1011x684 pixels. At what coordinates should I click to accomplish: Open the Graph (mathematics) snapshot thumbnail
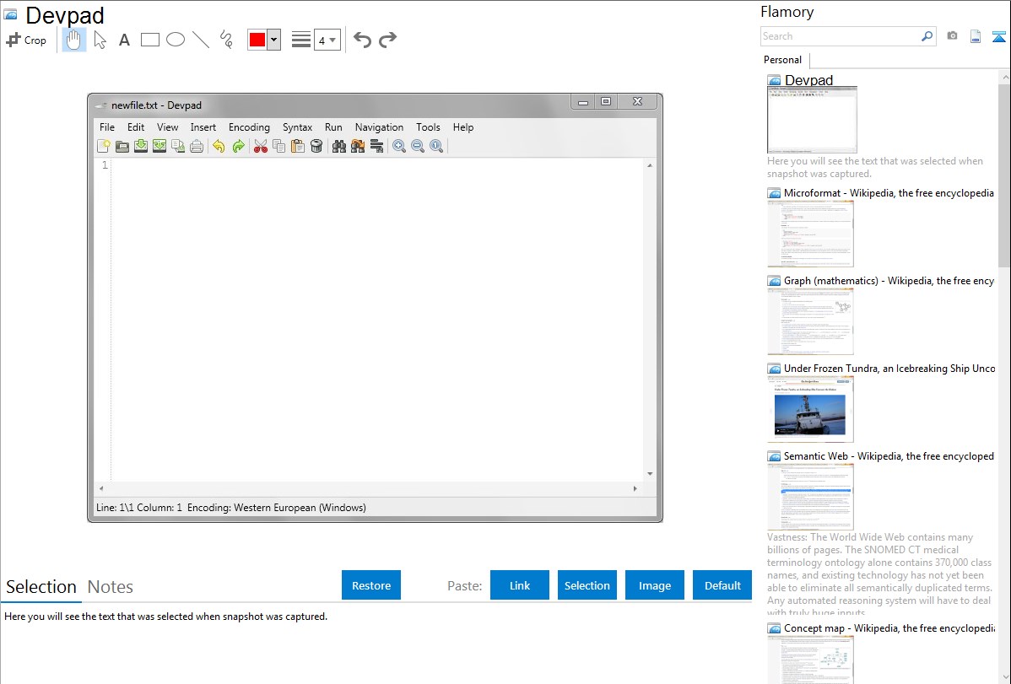point(810,321)
